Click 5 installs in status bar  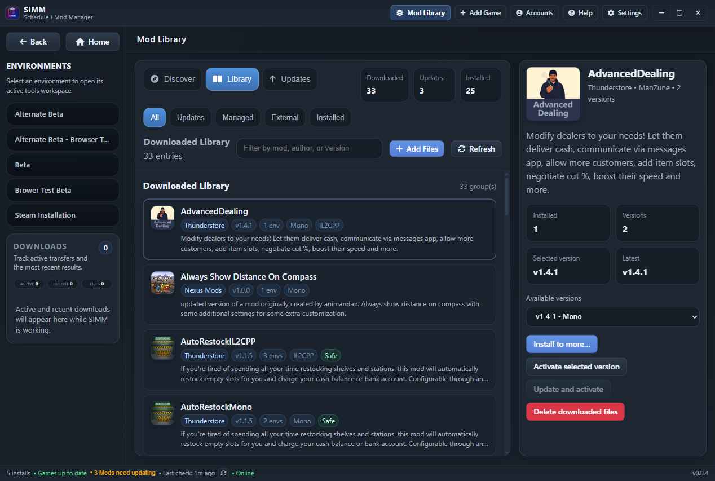[19, 473]
